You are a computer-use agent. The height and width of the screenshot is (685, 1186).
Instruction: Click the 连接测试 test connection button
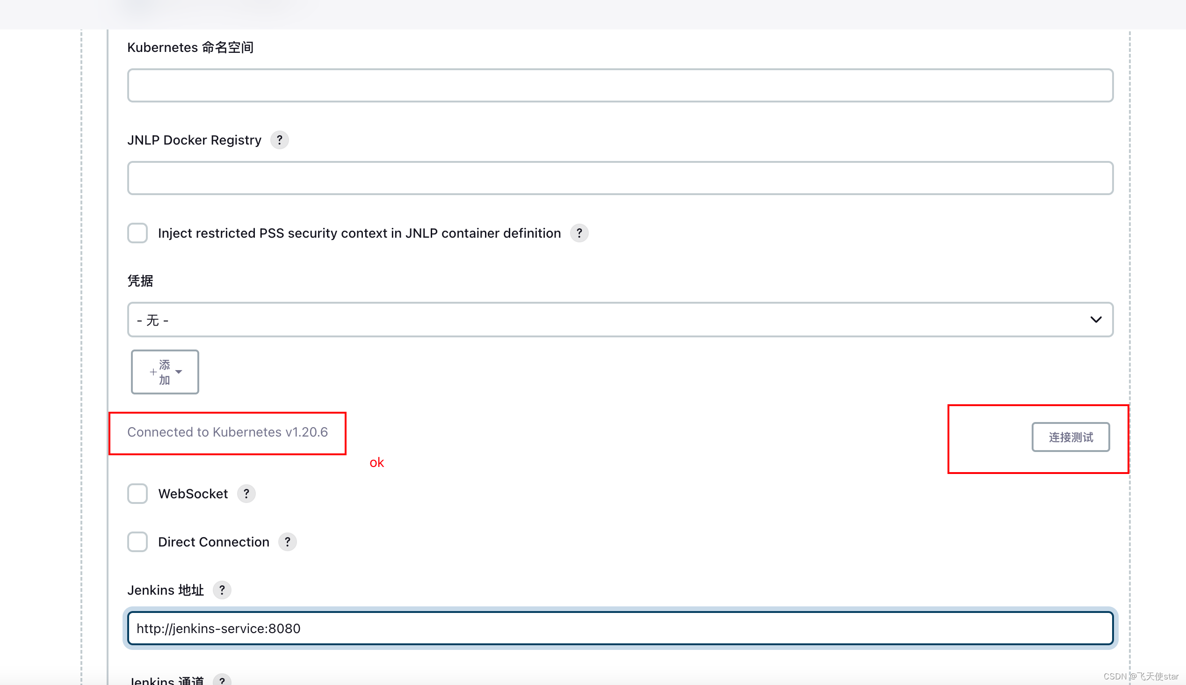[1070, 437]
